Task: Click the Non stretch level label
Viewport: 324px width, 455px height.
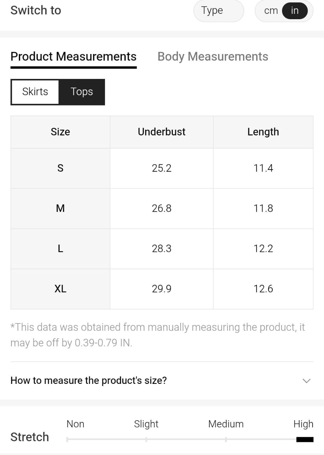Action: 75,424
